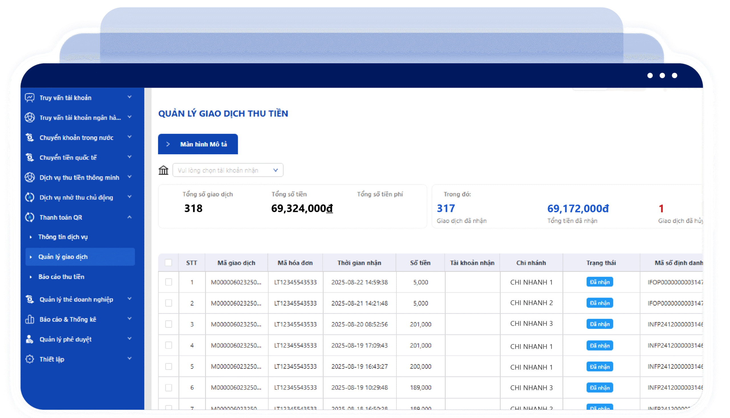This screenshot has width=730, height=418.
Task: Click the Chuyển tiền quốc tế icon
Action: [30, 157]
